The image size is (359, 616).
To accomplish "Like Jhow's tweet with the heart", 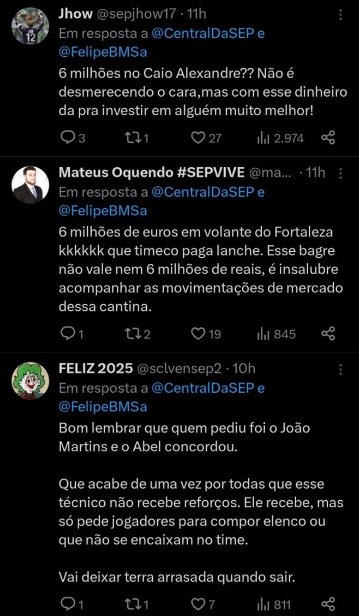I will [x=199, y=138].
